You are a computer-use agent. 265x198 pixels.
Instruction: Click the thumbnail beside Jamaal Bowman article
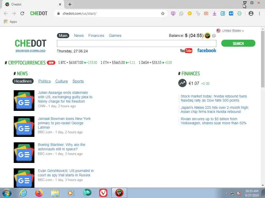[x=24, y=127]
